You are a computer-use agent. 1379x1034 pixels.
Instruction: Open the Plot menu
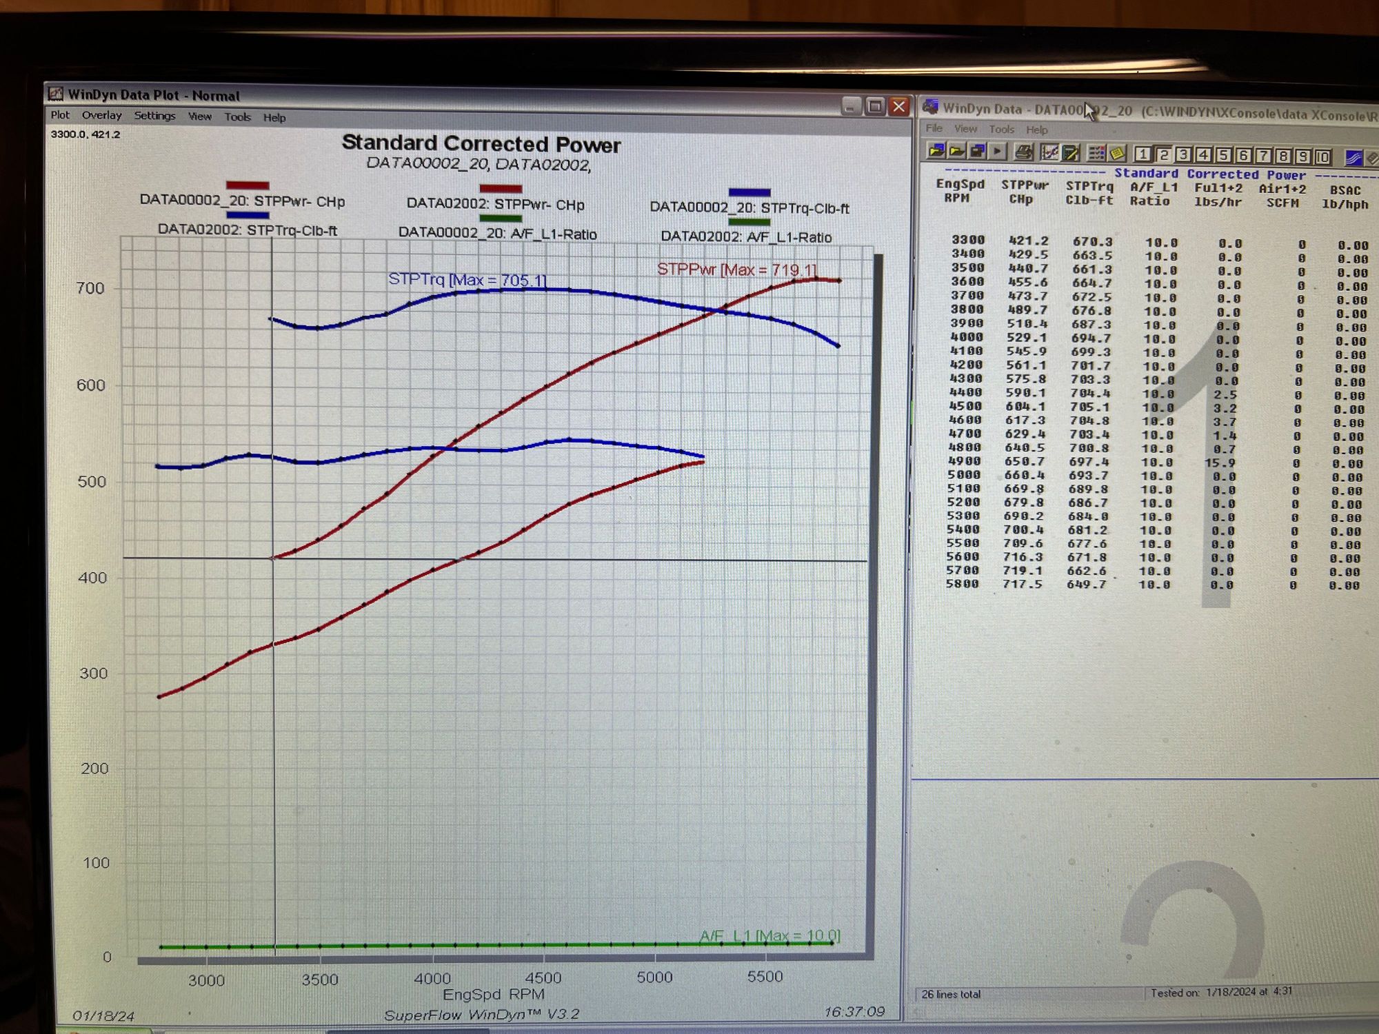pyautogui.click(x=60, y=115)
